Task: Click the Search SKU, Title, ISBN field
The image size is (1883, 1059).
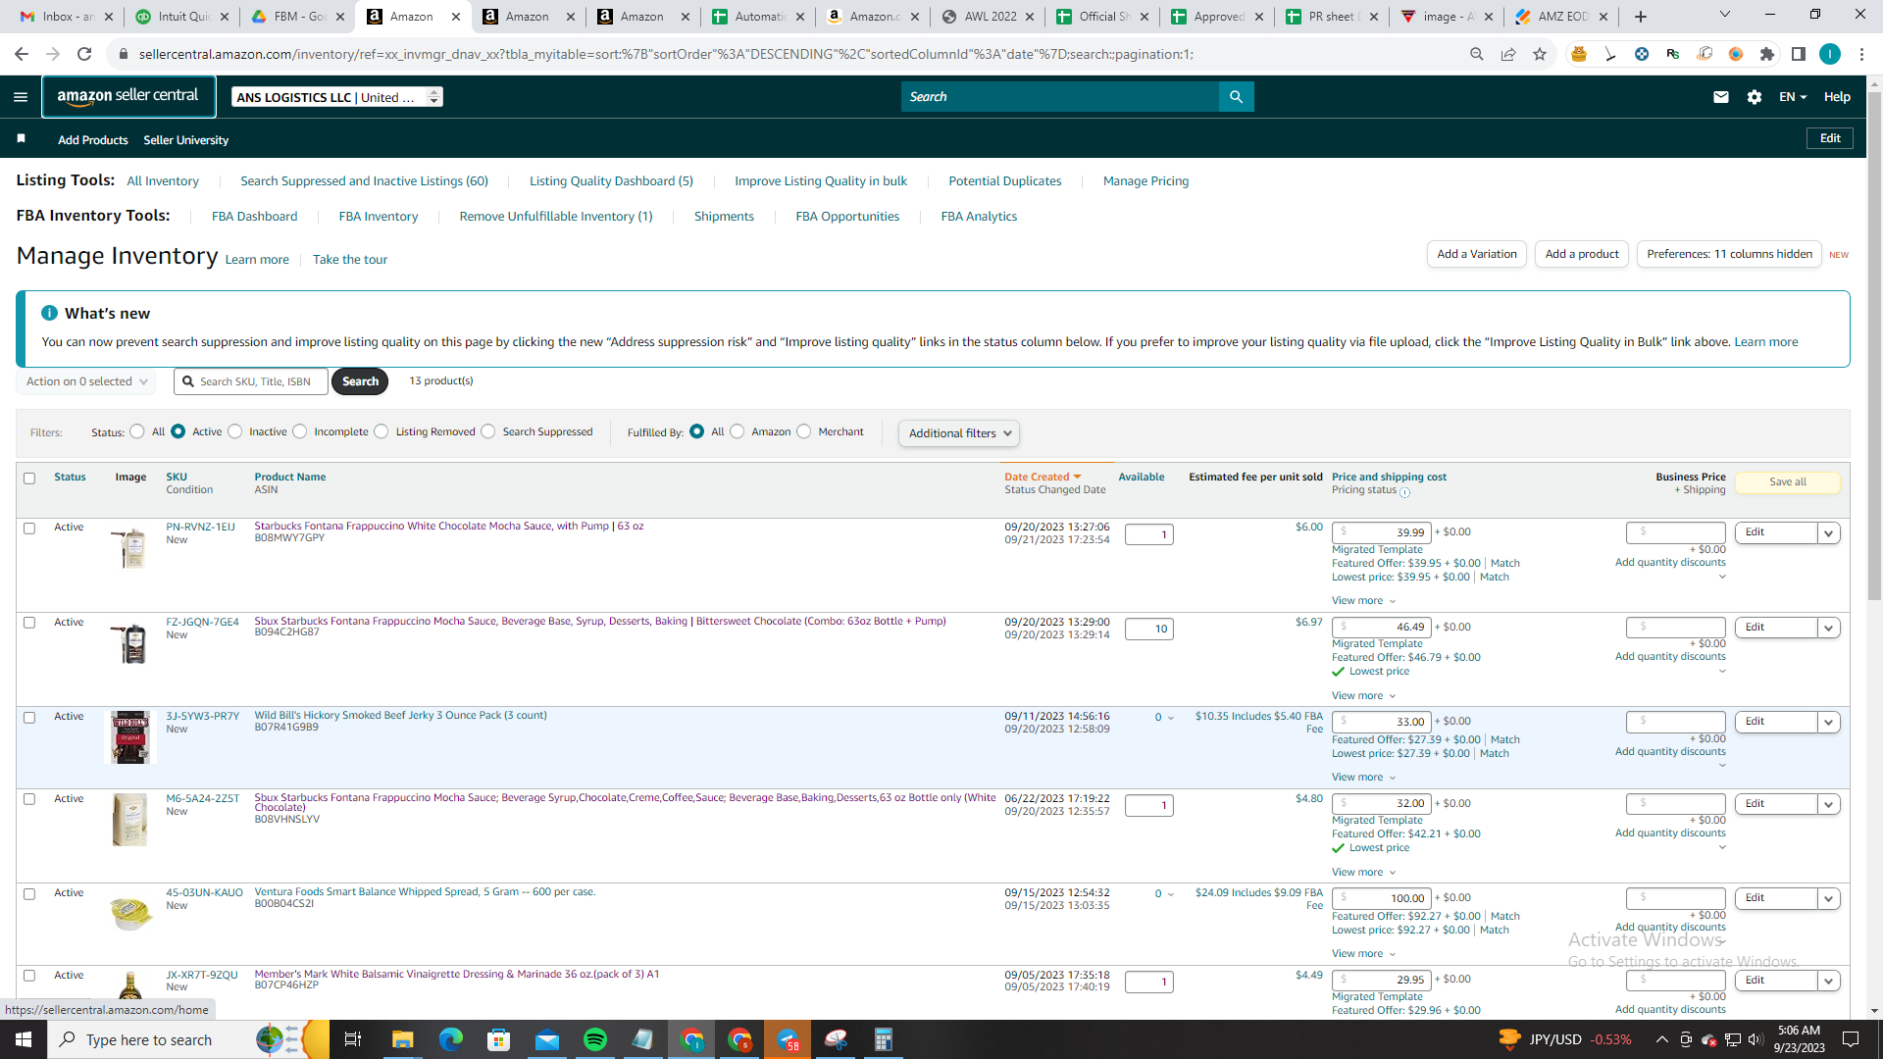Action: tap(251, 381)
